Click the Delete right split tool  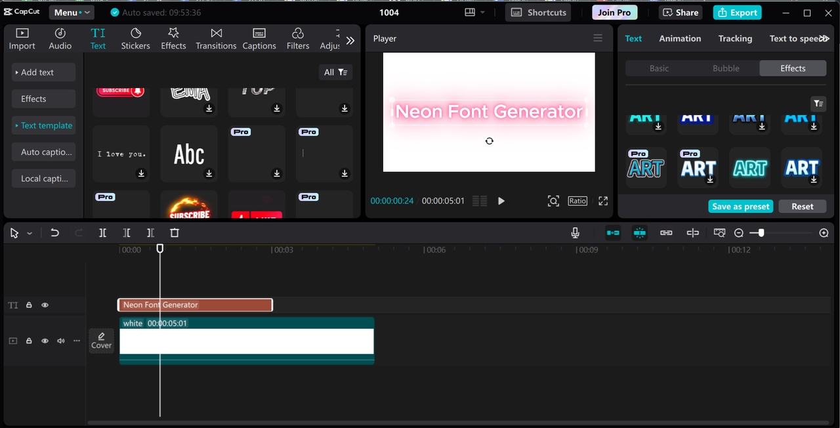pyautogui.click(x=150, y=233)
